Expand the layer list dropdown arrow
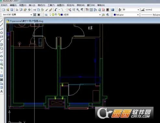 click(x=100, y=15)
